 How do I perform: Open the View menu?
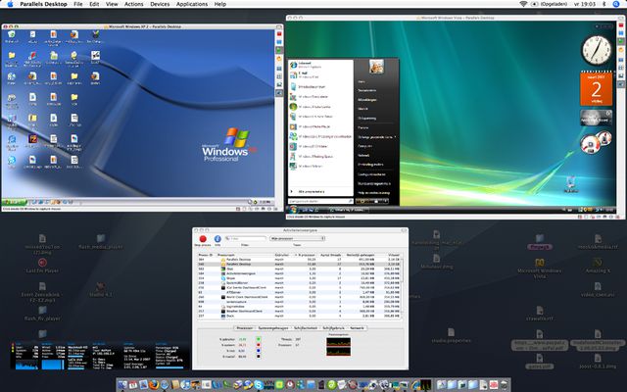pyautogui.click(x=112, y=4)
